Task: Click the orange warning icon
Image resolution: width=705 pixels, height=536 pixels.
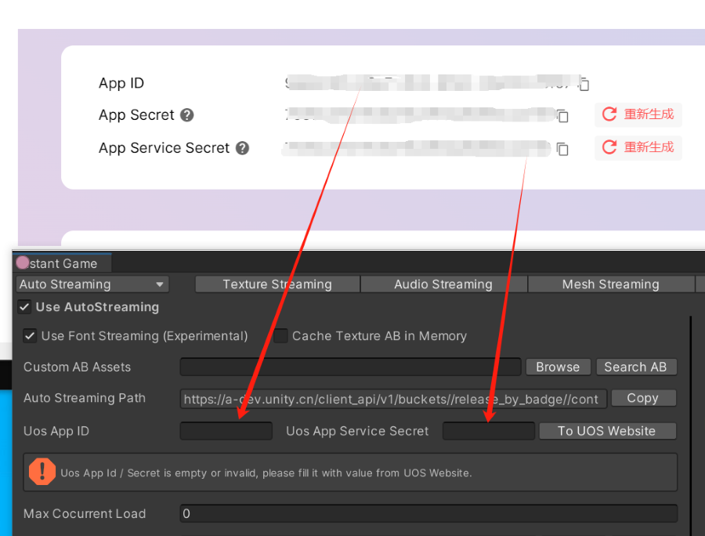Action: click(x=42, y=472)
